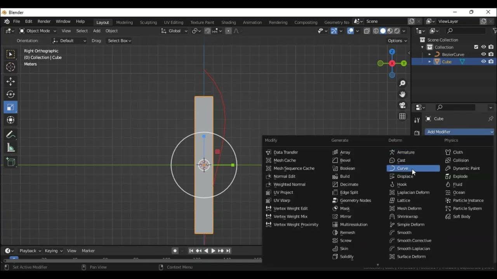Play the animation forward
The image size is (497, 279).
[213, 251]
